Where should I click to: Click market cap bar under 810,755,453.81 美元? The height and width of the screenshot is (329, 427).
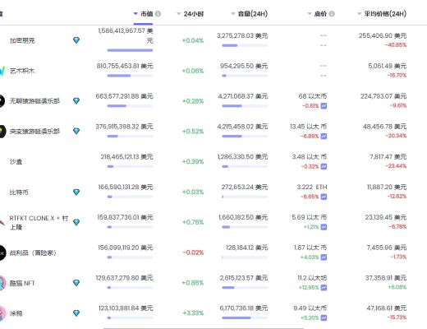[130, 76]
